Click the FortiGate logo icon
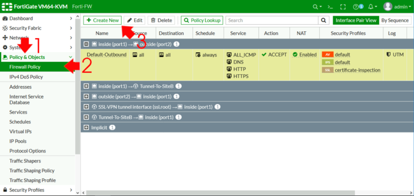Viewport: 414px width, 196px height. coord(7,6)
